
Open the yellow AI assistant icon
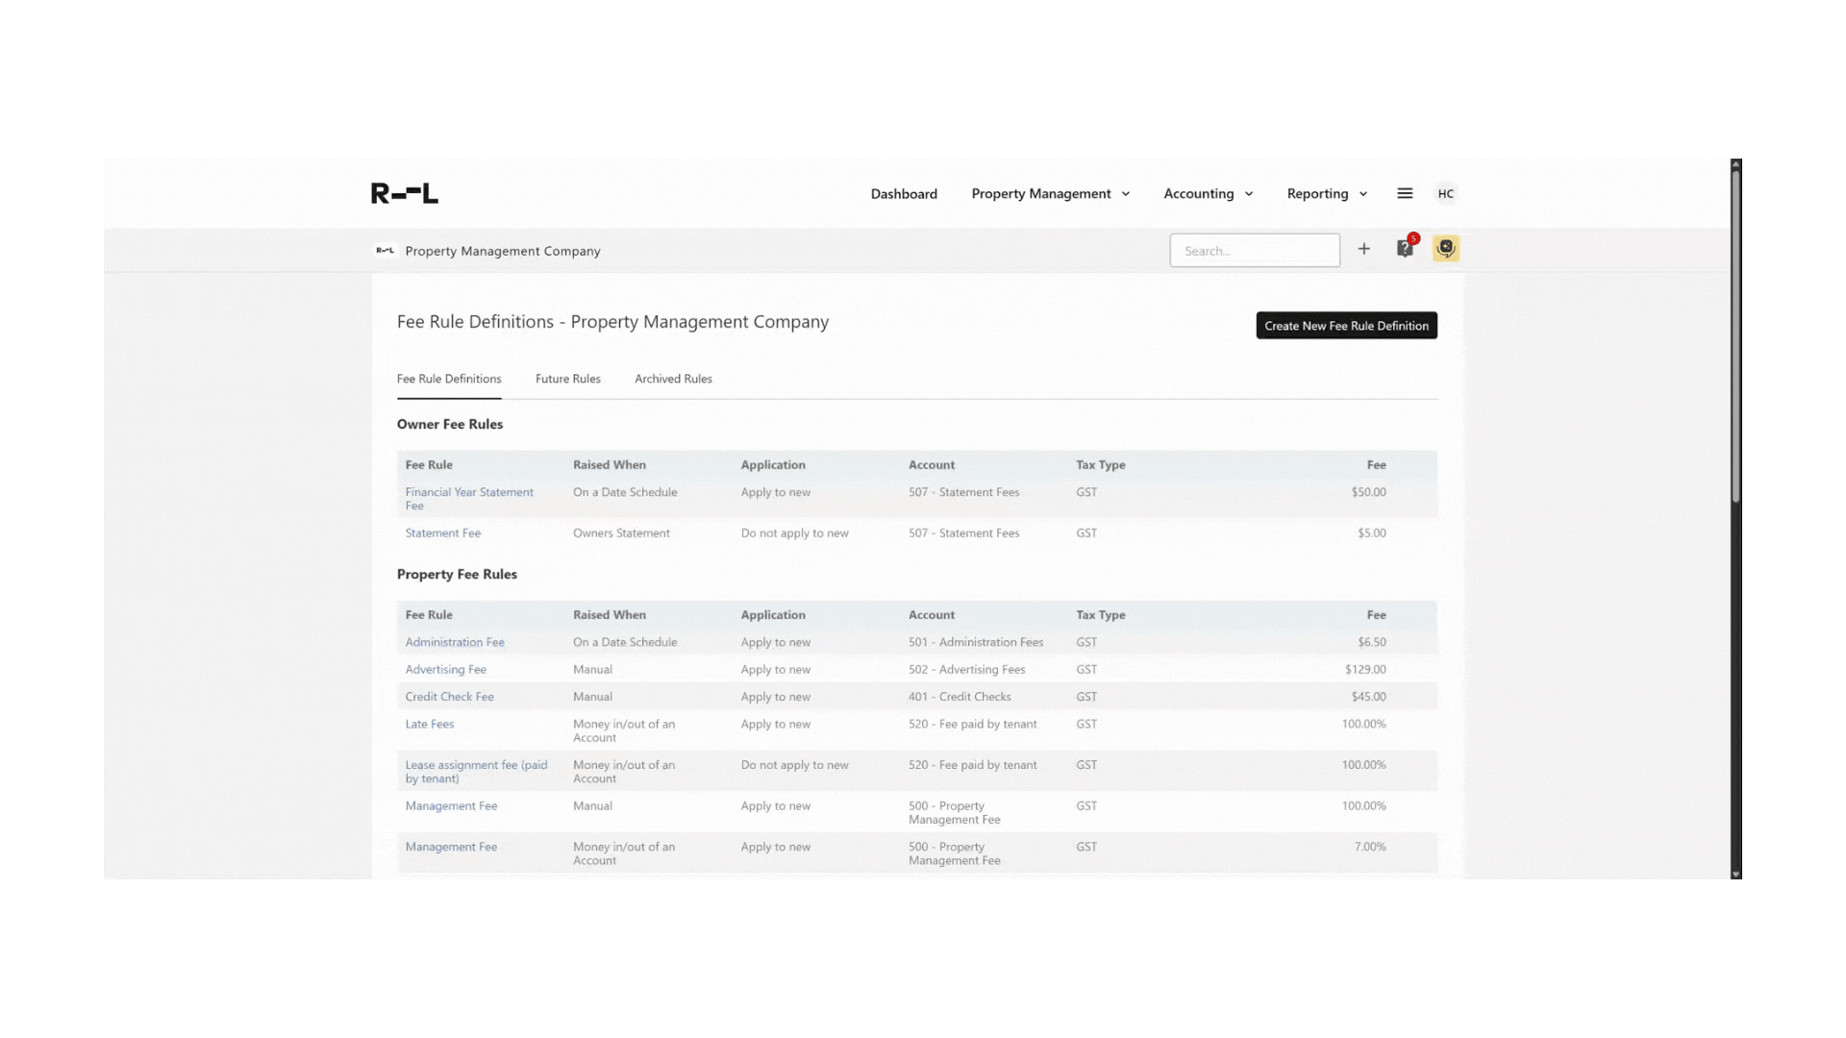1445,249
